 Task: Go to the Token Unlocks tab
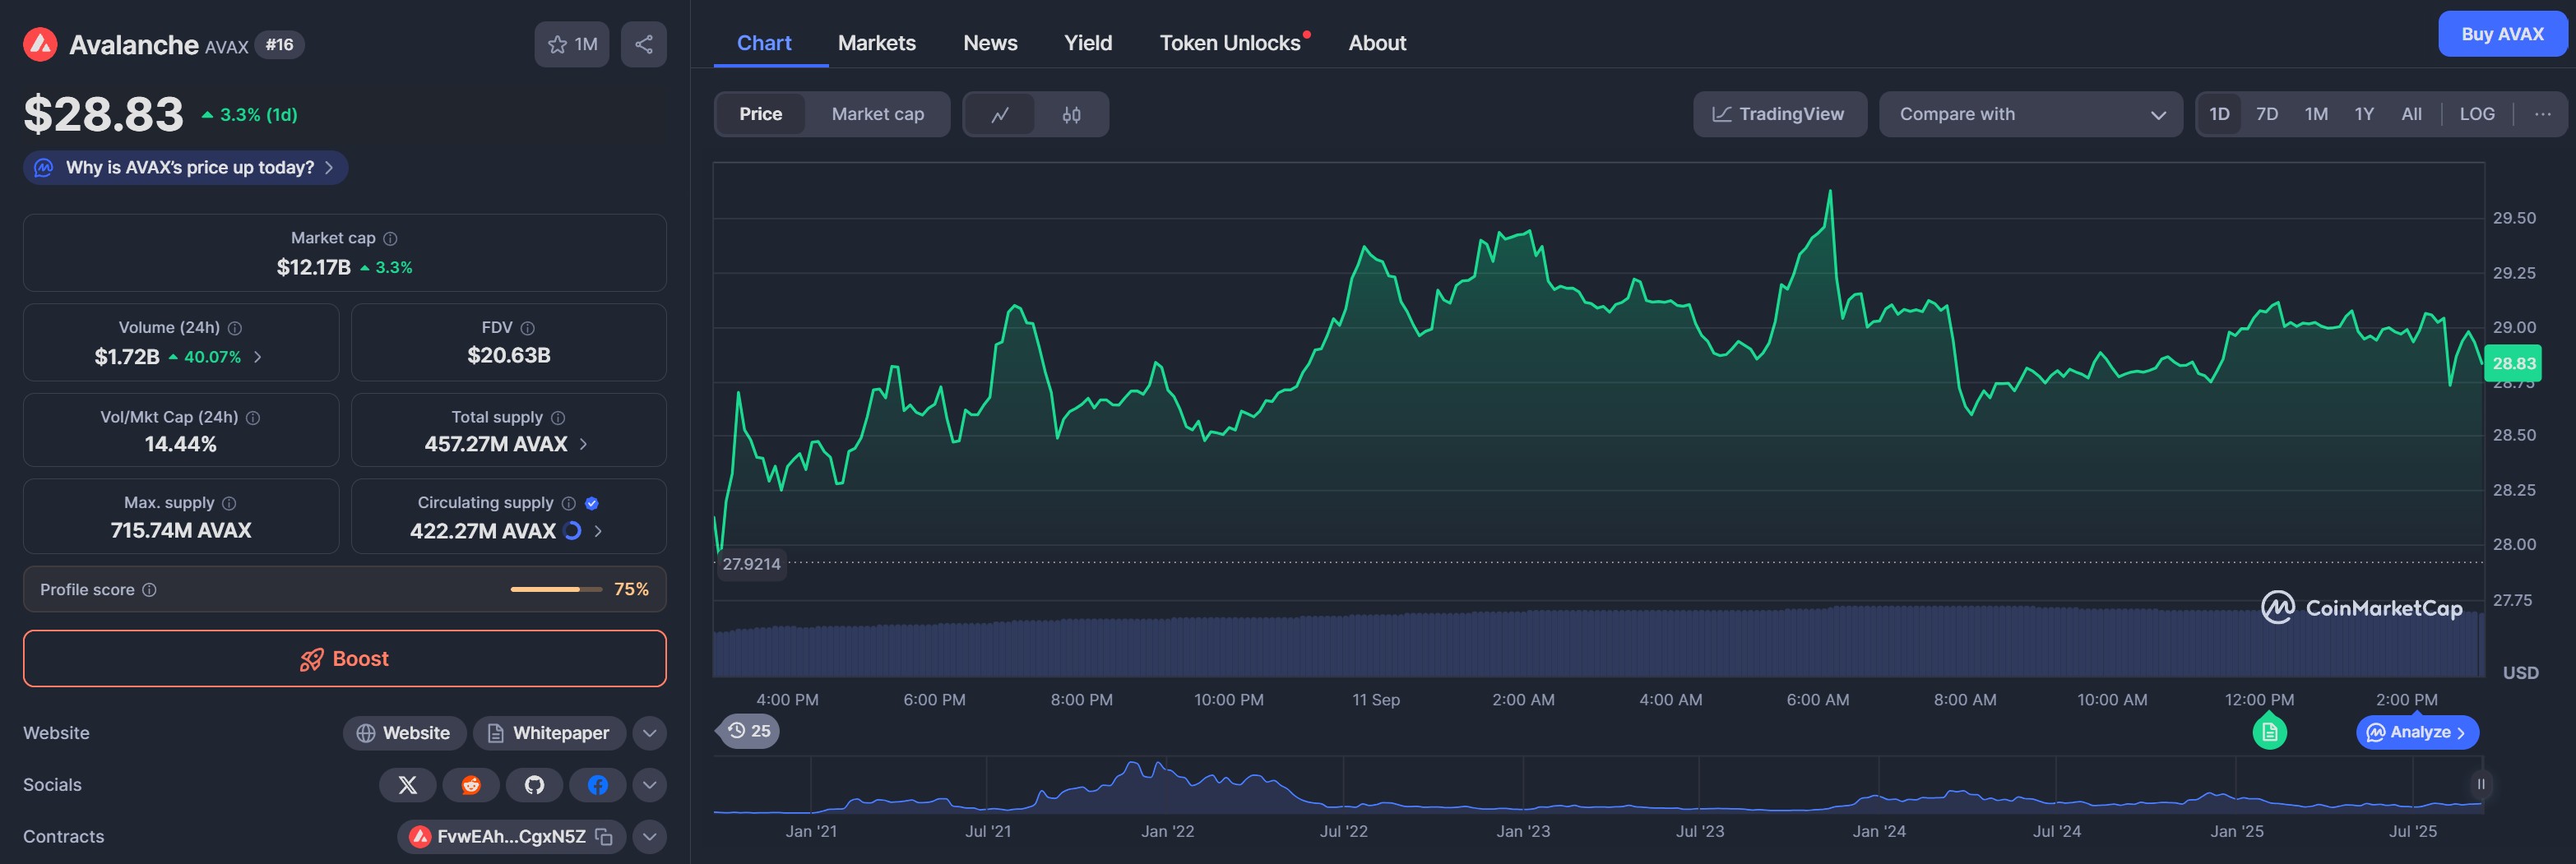[1229, 43]
